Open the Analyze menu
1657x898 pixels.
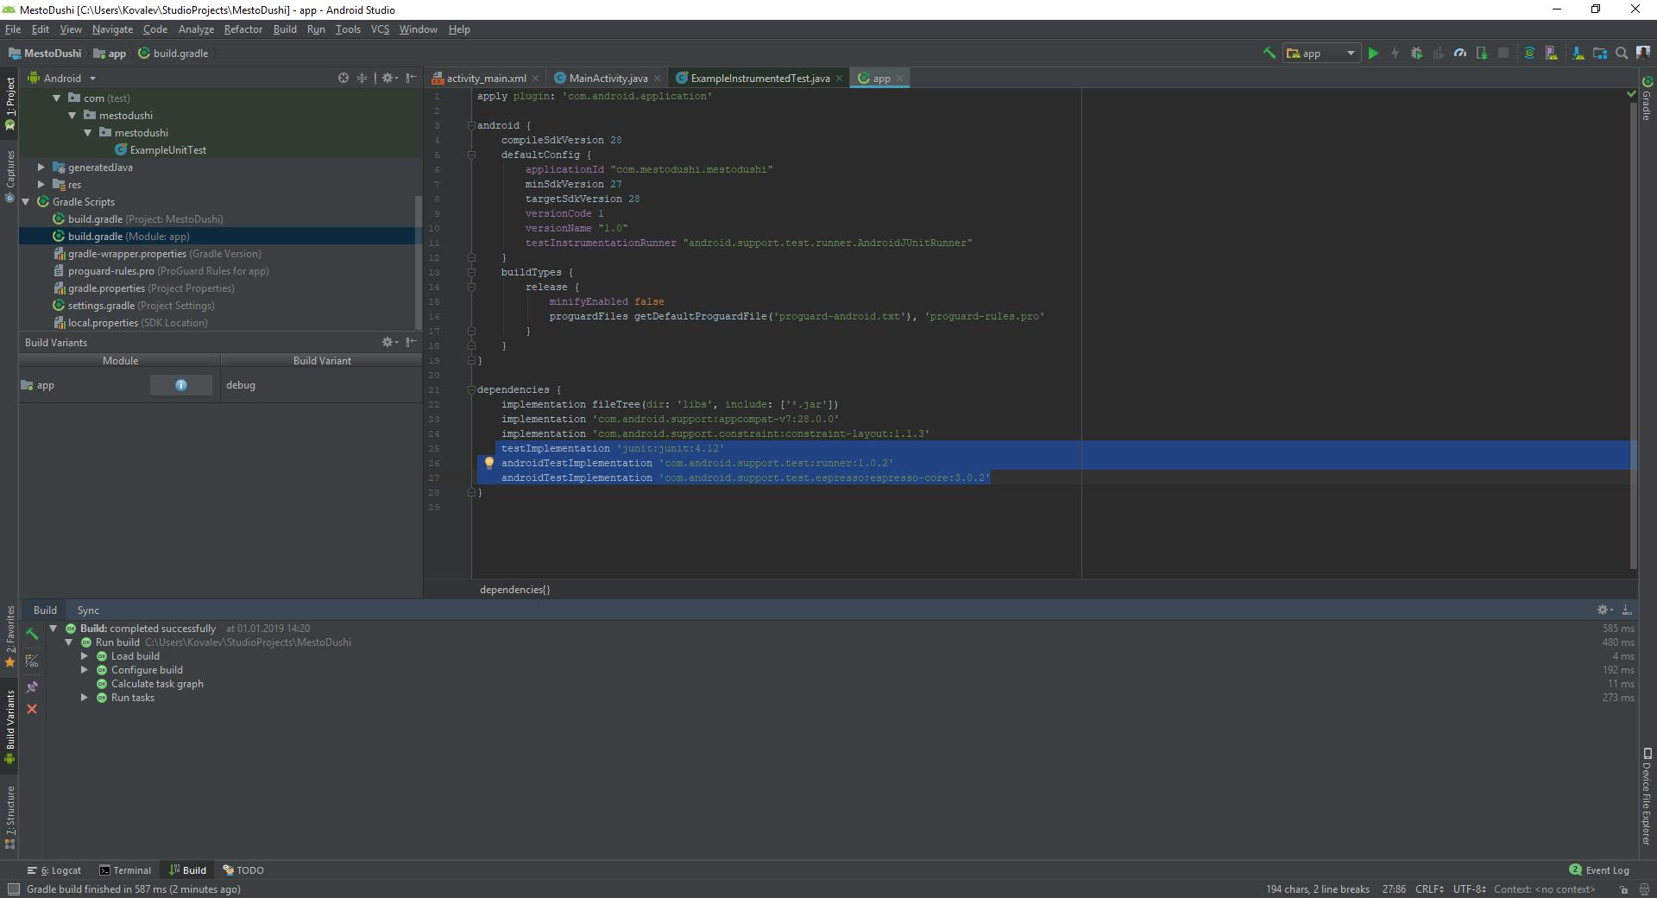click(x=196, y=29)
